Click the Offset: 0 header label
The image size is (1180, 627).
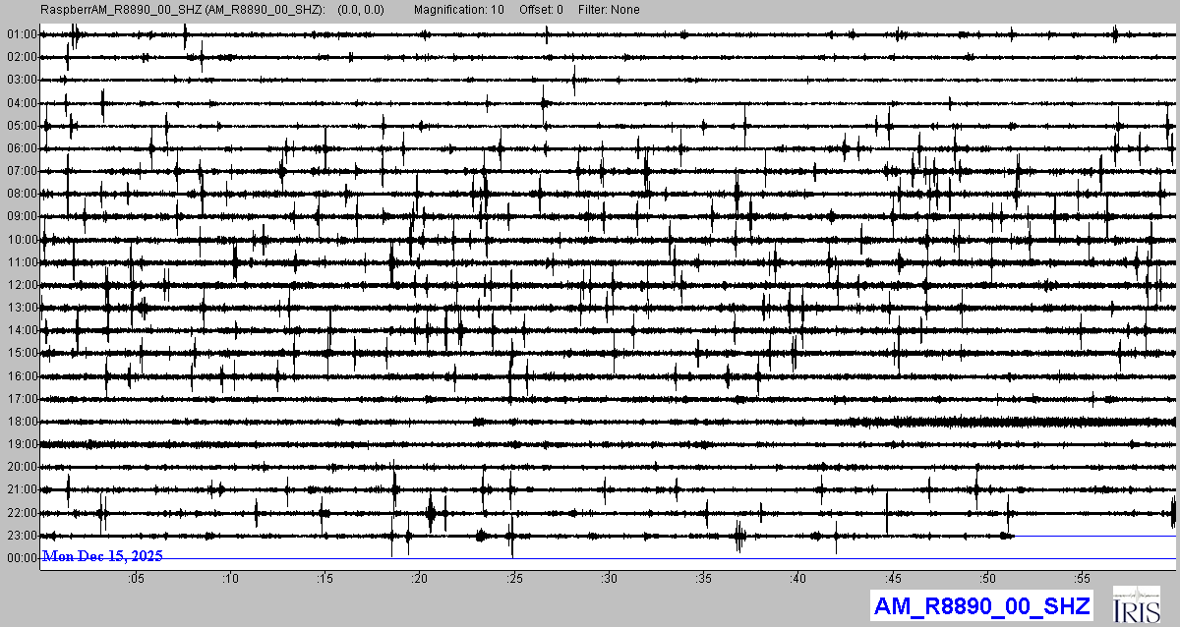pos(542,10)
